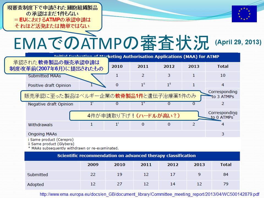The width and height of the screenshot is (264, 198).
Task: Click Adopted value 27 for 2010
Action: click(x=120, y=184)
